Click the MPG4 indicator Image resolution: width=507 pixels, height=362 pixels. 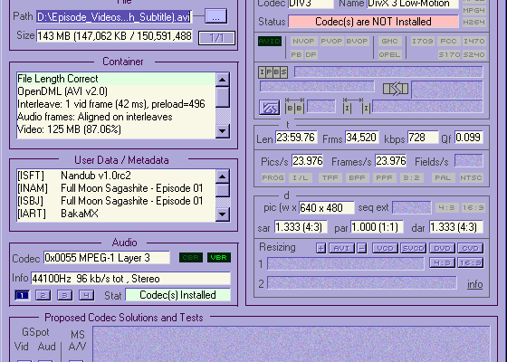click(x=474, y=10)
